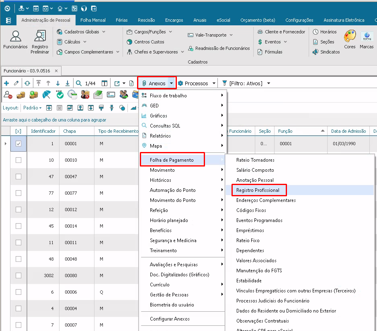Click the export icon in the toolbar
The height and width of the screenshot is (331, 377).
pos(117,83)
